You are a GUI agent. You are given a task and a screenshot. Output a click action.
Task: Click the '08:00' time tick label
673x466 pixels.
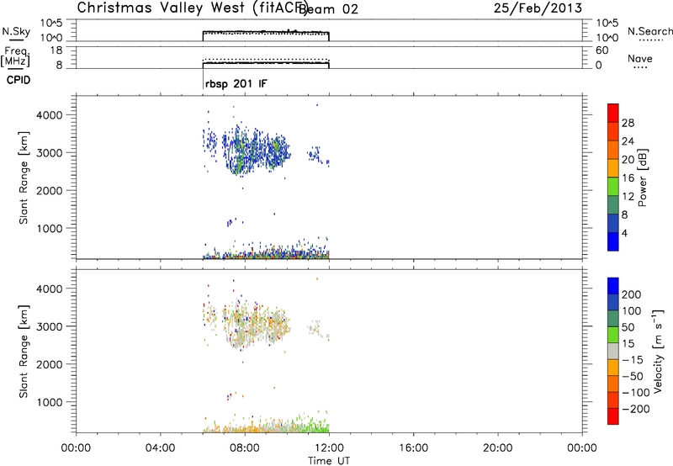(x=245, y=448)
